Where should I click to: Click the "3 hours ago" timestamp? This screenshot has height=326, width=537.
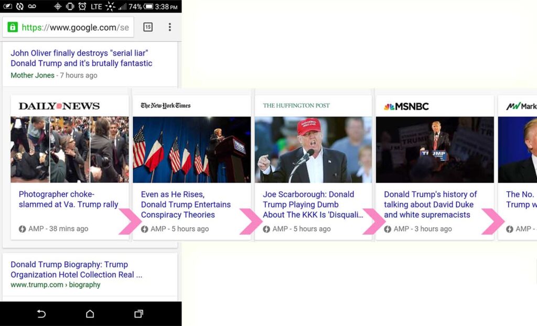[433, 229]
